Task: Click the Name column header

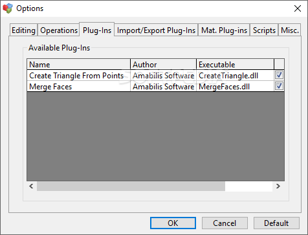Action: point(78,64)
